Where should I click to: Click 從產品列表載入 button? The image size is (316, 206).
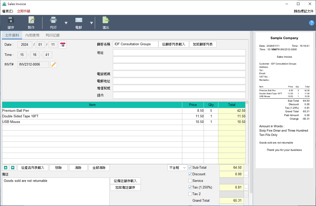click(x=33, y=168)
